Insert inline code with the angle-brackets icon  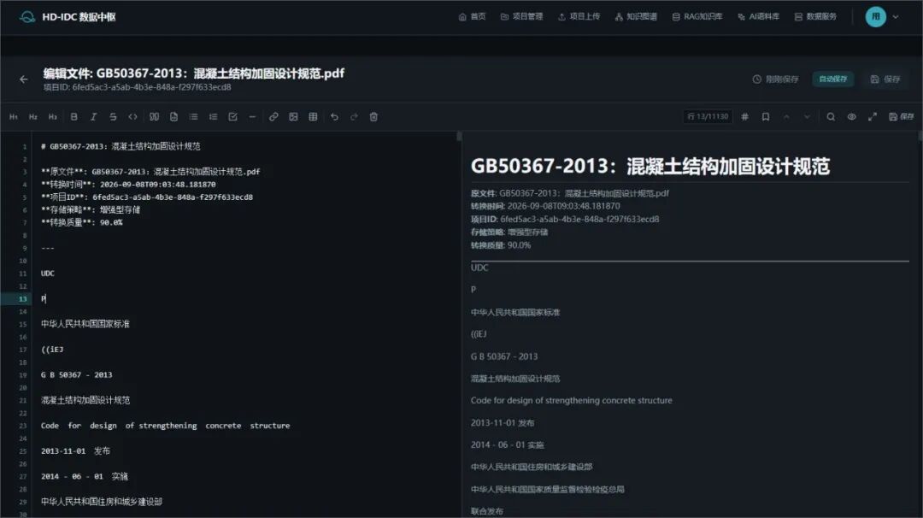tap(133, 116)
